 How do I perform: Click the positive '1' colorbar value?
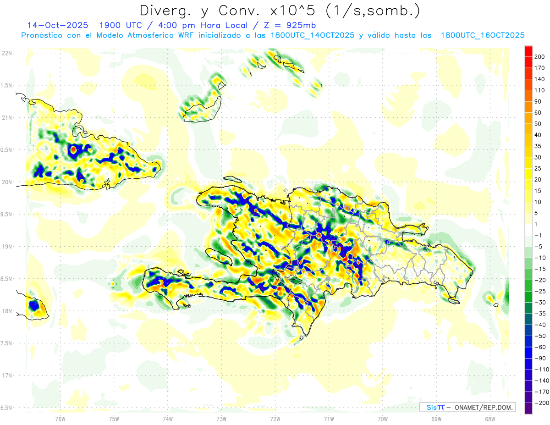[x=537, y=224]
